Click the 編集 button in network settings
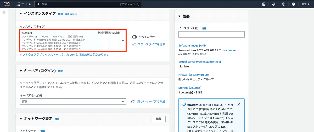The height and width of the screenshot is (132, 314). coord(159,119)
